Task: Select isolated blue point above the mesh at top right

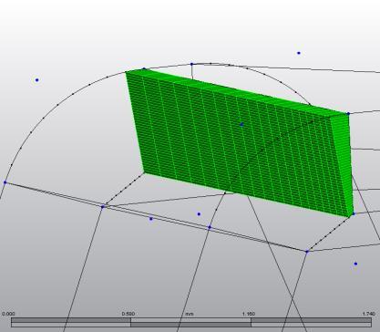Action: tap(299, 53)
